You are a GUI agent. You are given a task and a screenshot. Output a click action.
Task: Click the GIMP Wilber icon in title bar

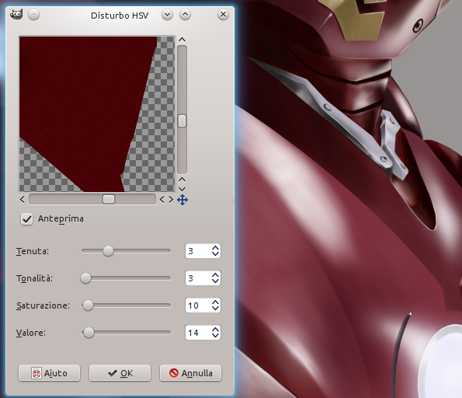coord(16,15)
